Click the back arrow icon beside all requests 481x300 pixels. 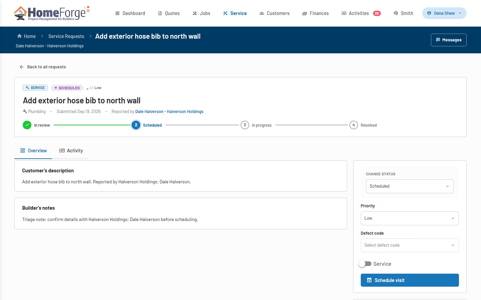pos(22,67)
